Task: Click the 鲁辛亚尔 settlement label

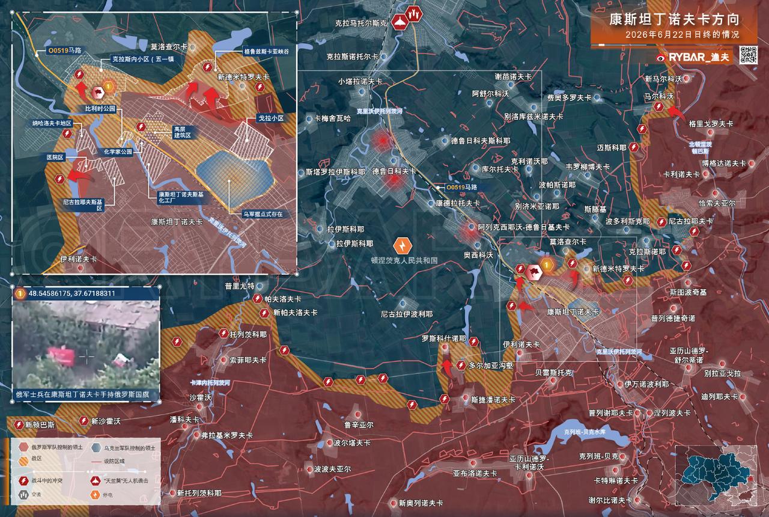Action: pyautogui.click(x=359, y=424)
